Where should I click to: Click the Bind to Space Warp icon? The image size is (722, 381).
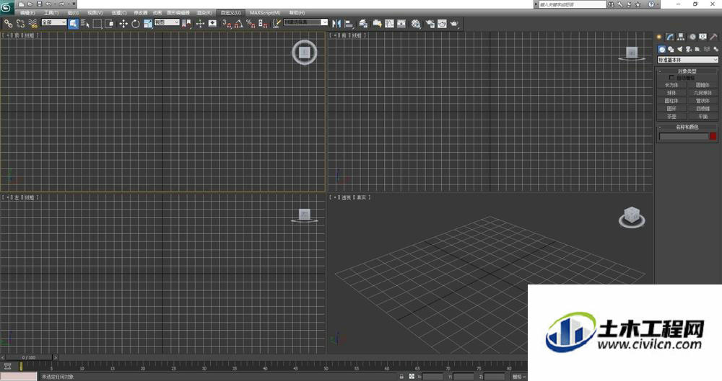click(32, 24)
